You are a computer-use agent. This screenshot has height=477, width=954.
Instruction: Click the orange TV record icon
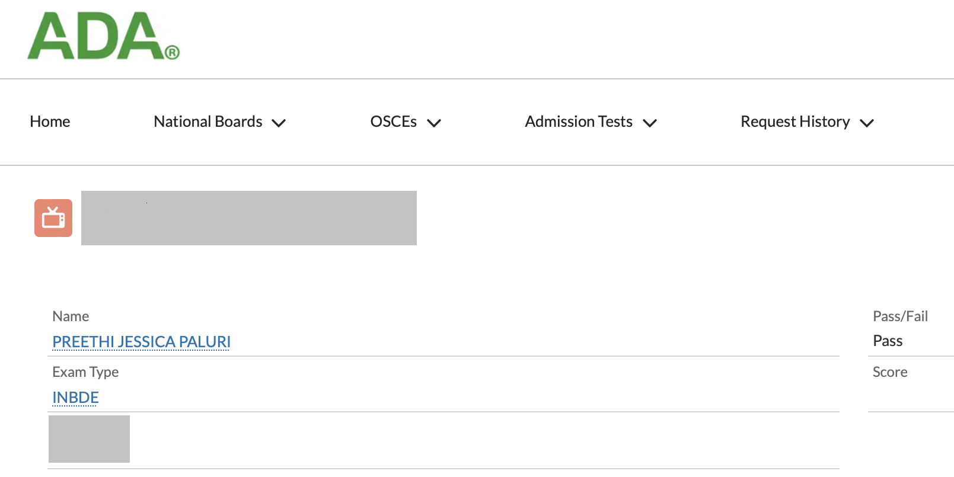[x=53, y=218]
